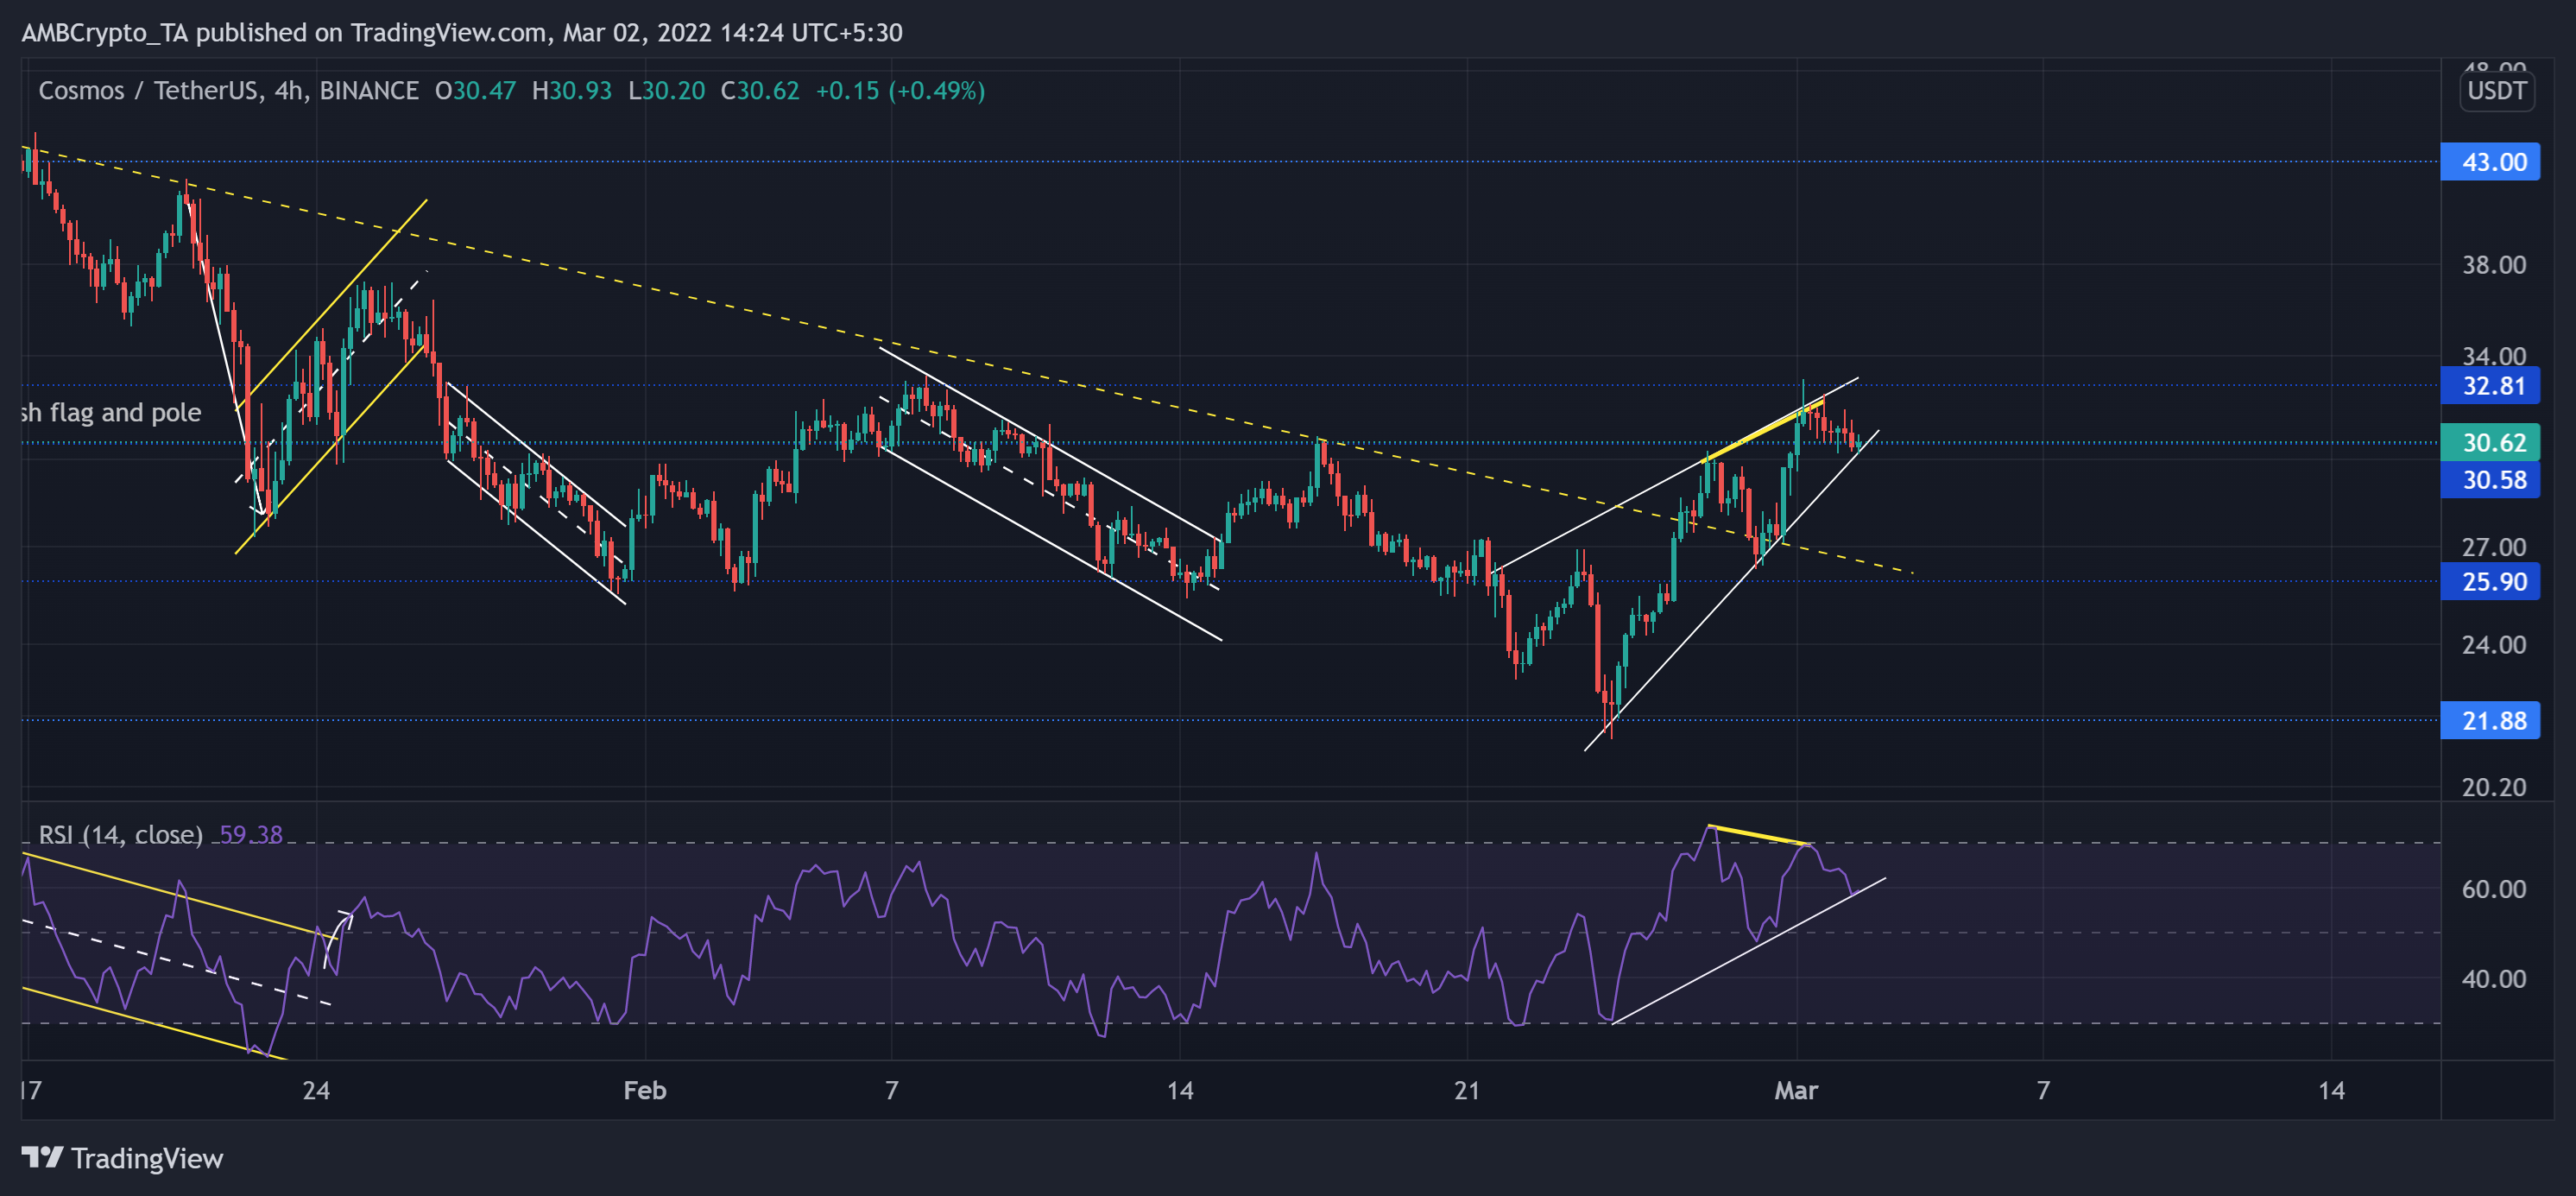Click the 21 date marker on time axis

pos(1466,1090)
